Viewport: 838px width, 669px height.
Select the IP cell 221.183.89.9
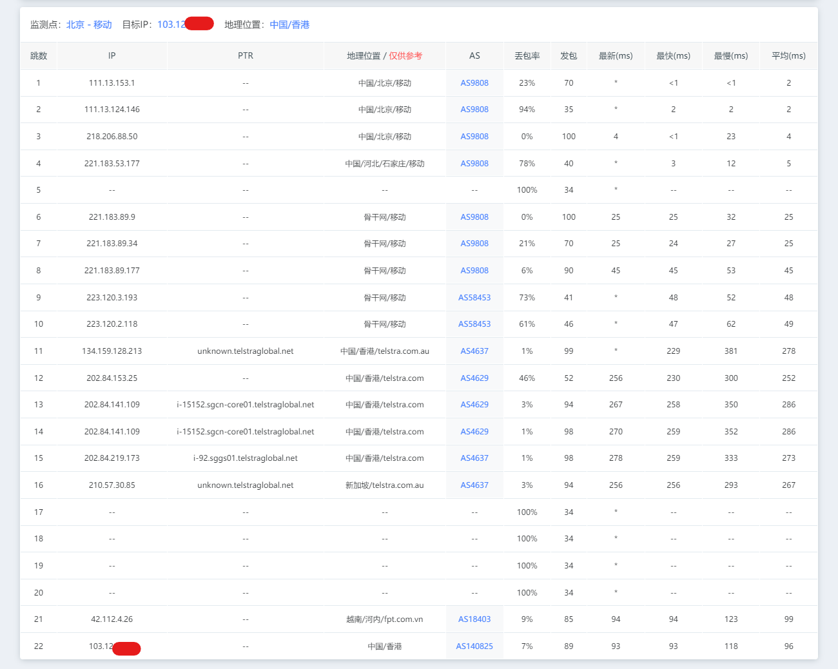[x=112, y=217]
